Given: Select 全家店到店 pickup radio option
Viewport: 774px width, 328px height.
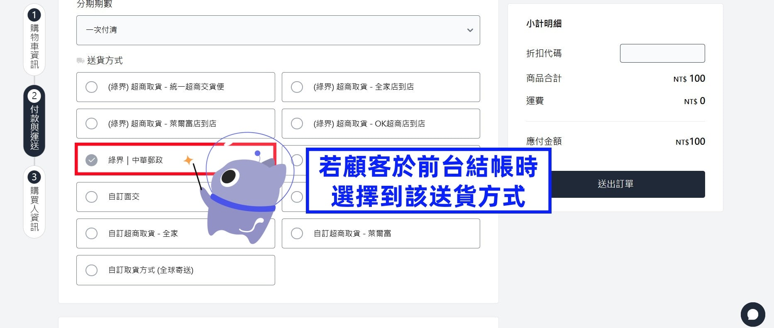Looking at the screenshot, I should click(381, 87).
